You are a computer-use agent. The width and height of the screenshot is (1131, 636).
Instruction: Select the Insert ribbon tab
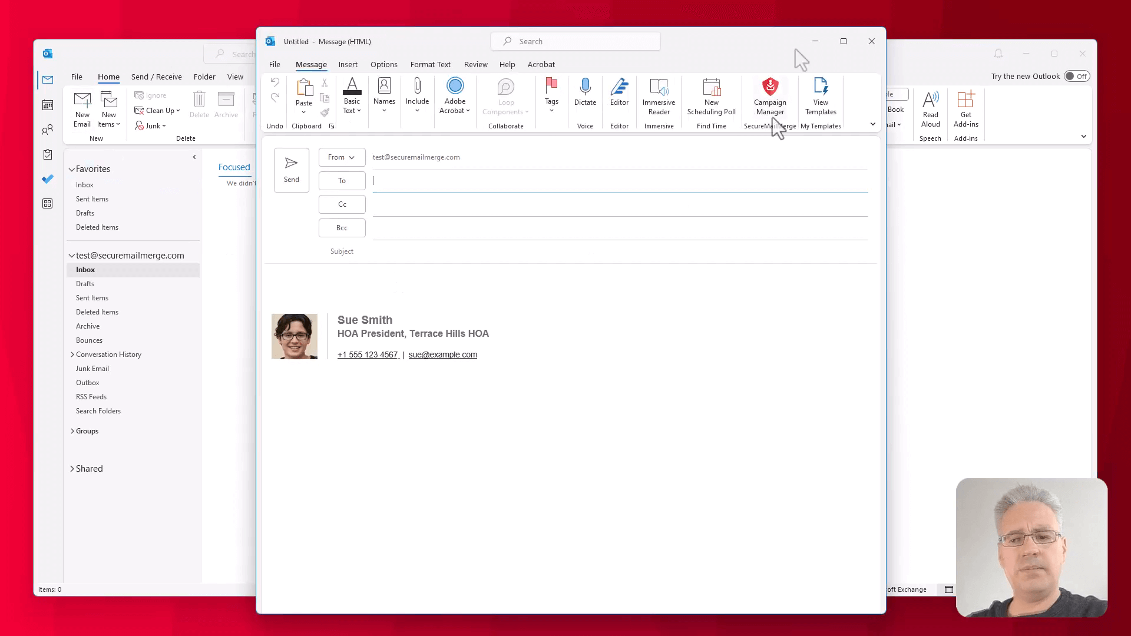(x=348, y=64)
